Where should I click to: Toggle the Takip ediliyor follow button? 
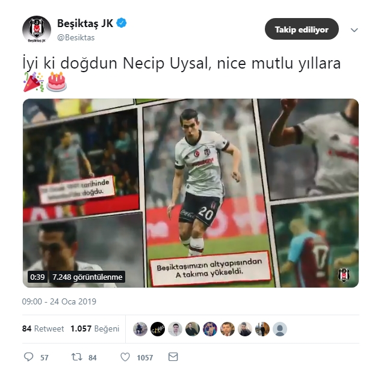pos(302,29)
